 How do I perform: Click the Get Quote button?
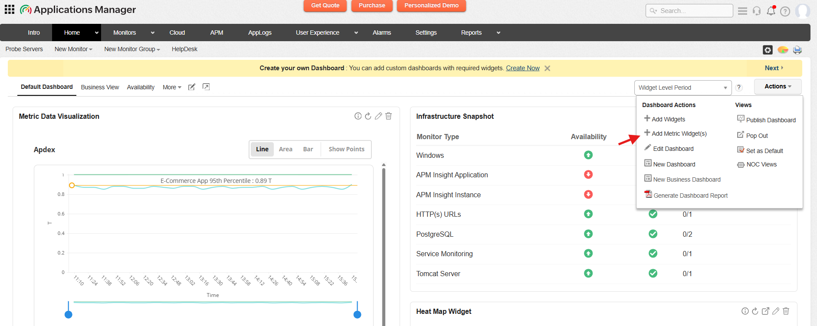click(x=325, y=6)
